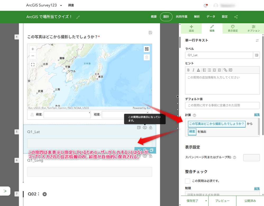This screenshot has height=206, width=264.
Task: Click the fullscreen icon on the map widget
Action: 33,64
